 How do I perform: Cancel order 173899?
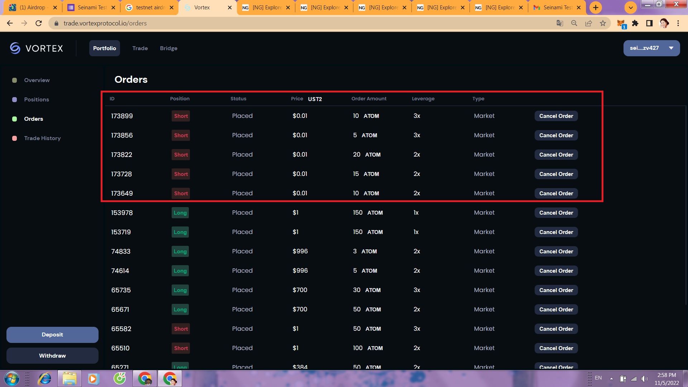coord(556,116)
